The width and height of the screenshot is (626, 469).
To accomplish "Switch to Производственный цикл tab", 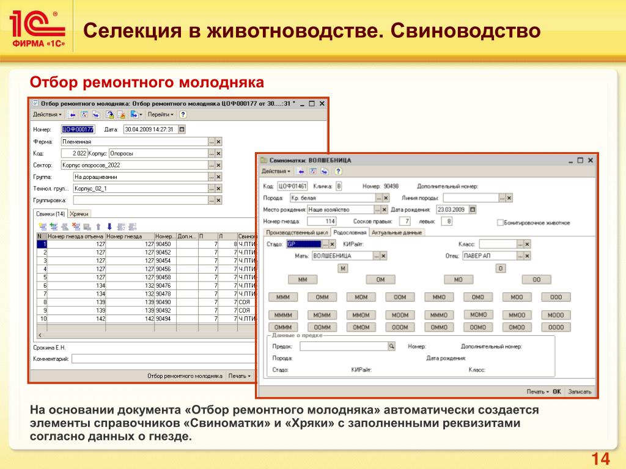I will pyautogui.click(x=297, y=233).
